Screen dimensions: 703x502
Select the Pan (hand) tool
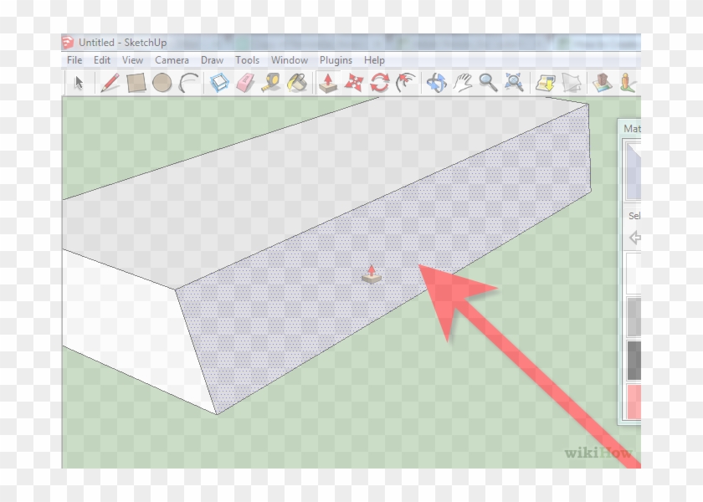(x=462, y=82)
